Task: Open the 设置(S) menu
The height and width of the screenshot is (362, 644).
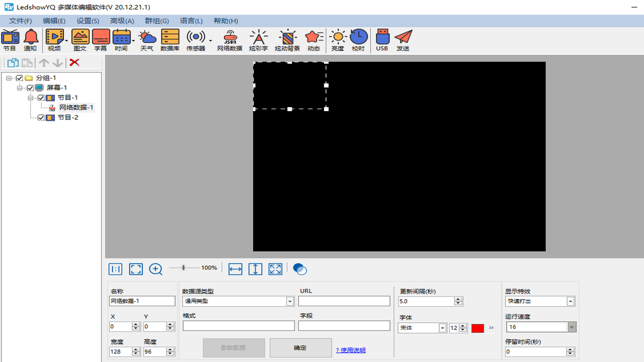Action: click(88, 21)
